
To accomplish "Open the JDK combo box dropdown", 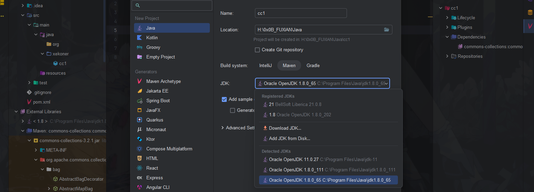I will pyautogui.click(x=322, y=83).
